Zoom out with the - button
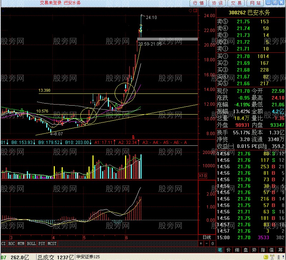The image size is (286, 260). click(207, 244)
